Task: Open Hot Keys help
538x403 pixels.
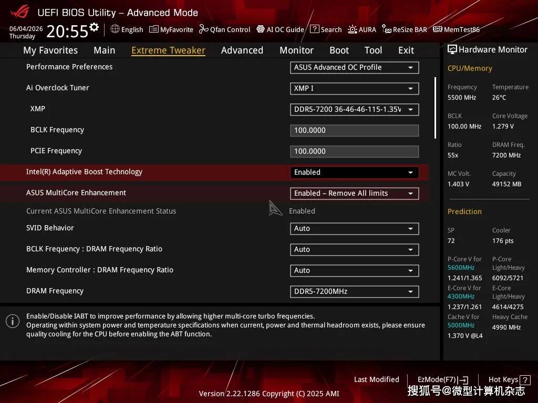Action: [x=509, y=380]
